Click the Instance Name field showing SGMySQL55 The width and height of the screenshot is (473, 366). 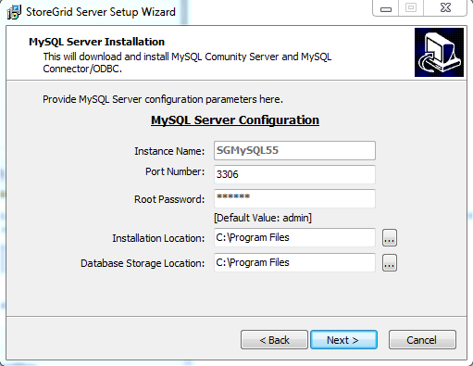point(294,150)
